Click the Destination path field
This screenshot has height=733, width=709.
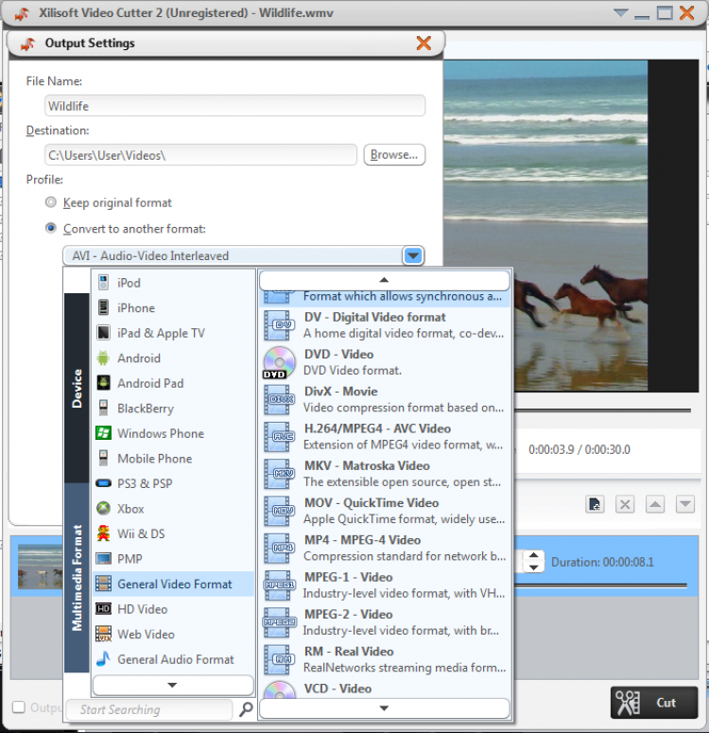[200, 155]
